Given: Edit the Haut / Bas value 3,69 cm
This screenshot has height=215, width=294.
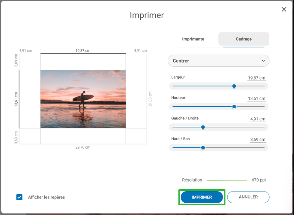Looking at the screenshot, I should click(258, 140).
